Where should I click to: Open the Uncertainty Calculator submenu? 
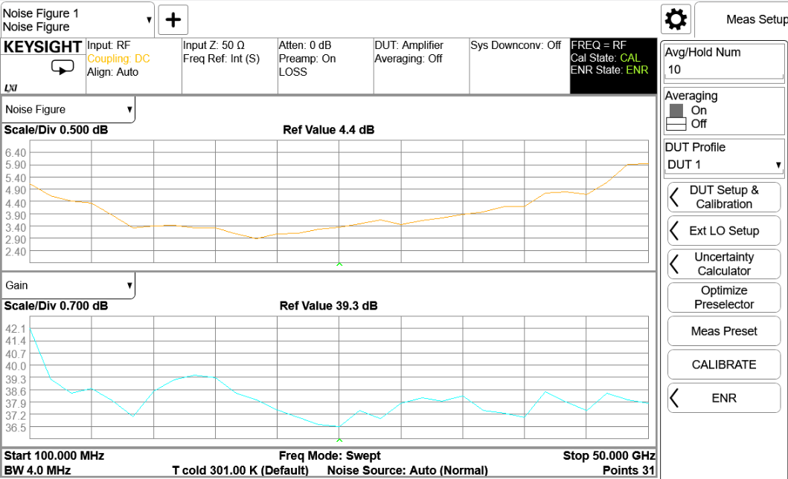[x=724, y=264]
